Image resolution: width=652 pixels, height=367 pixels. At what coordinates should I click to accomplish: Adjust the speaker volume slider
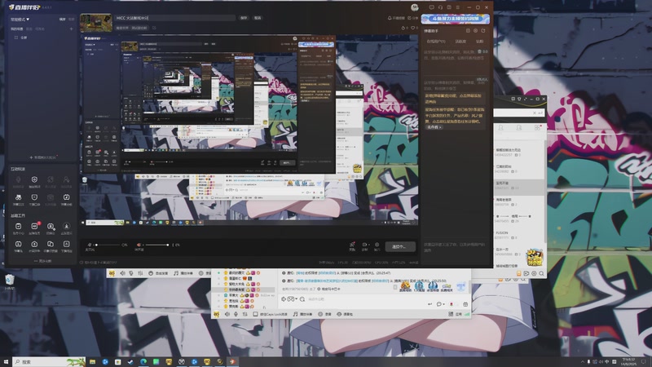156,245
